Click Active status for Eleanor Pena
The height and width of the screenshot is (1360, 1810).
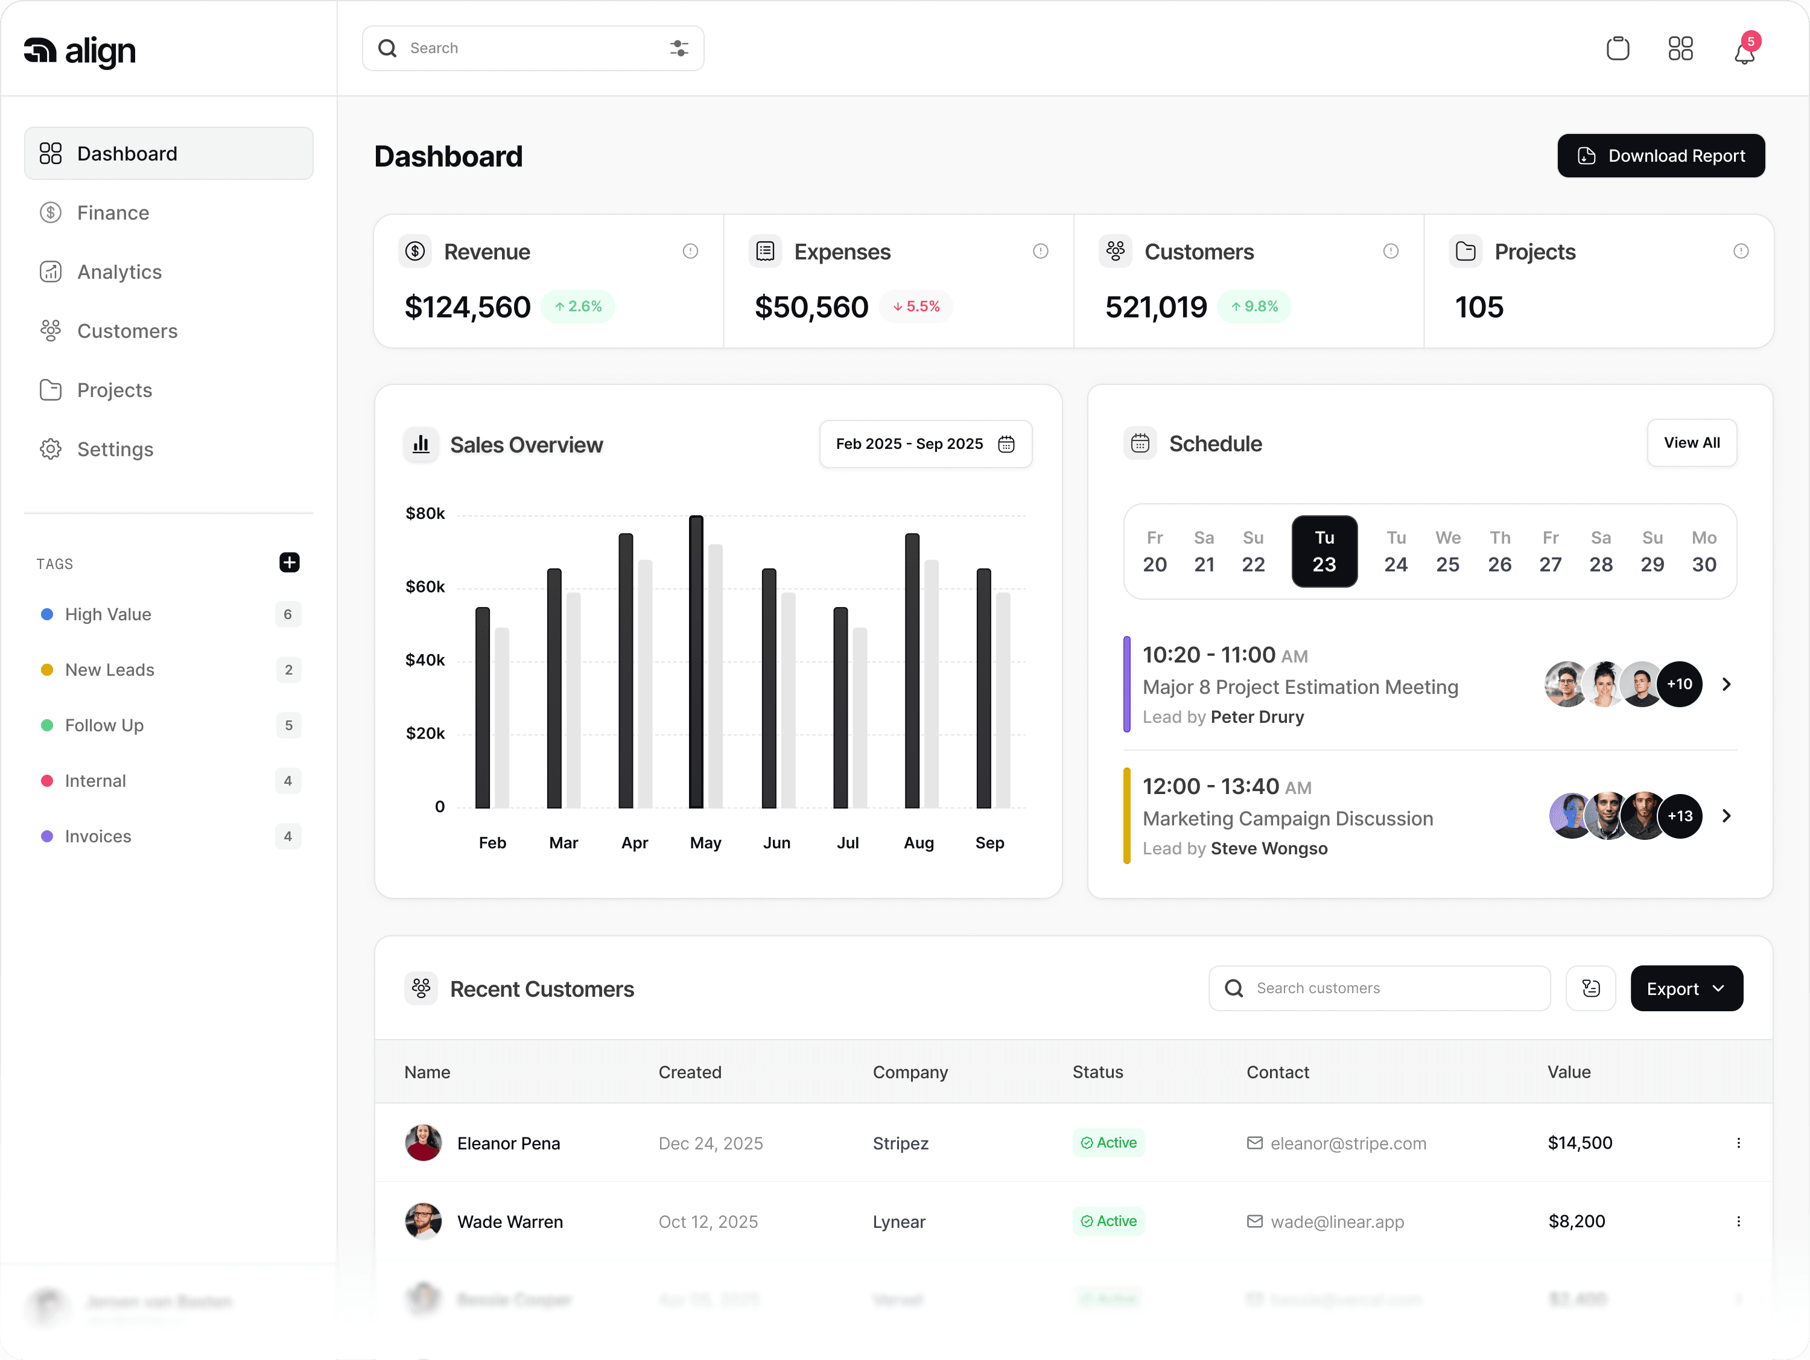[1108, 1142]
